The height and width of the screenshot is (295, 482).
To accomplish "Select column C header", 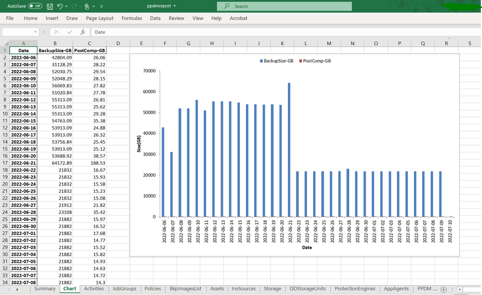I will 89,43.
